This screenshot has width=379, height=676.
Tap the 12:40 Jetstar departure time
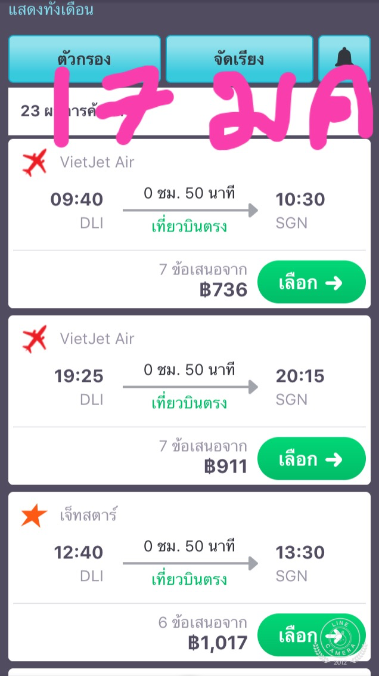(79, 552)
